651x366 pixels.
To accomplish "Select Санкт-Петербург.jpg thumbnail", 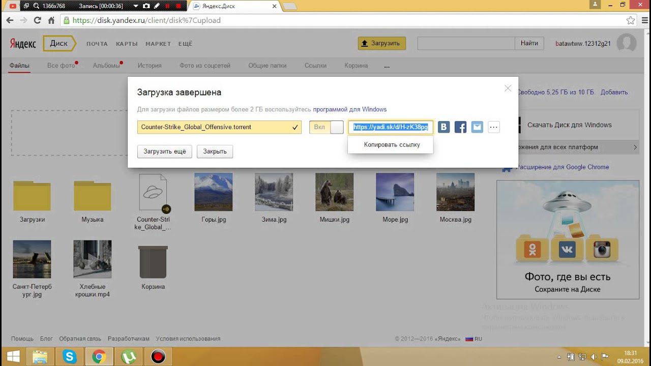I will (32, 259).
